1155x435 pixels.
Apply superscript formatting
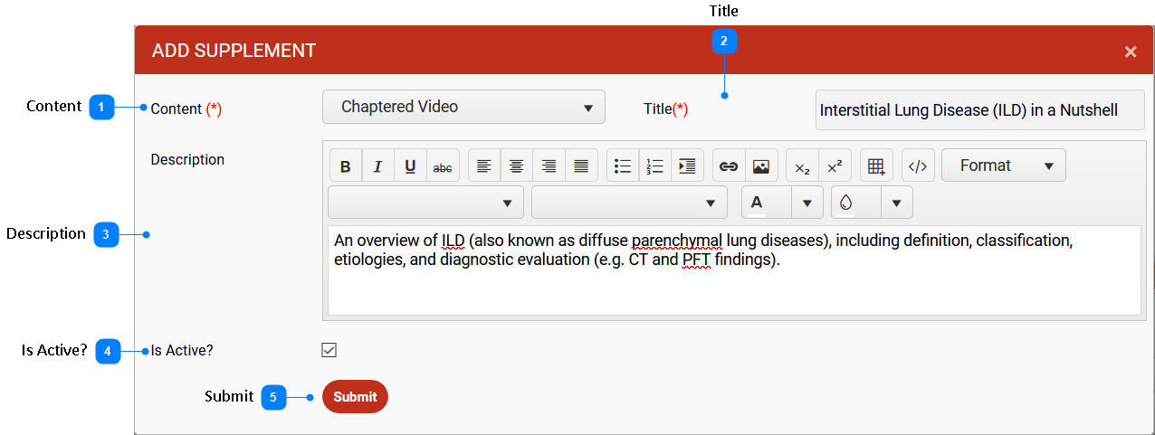pos(835,166)
